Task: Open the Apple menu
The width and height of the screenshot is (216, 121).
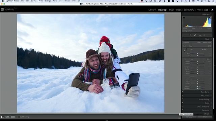Action: (3, 1)
